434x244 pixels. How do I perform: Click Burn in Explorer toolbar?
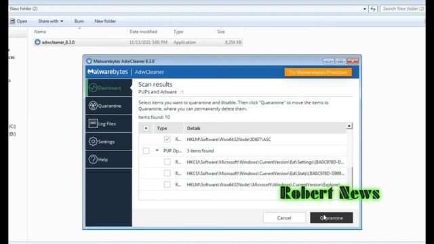click(x=79, y=21)
